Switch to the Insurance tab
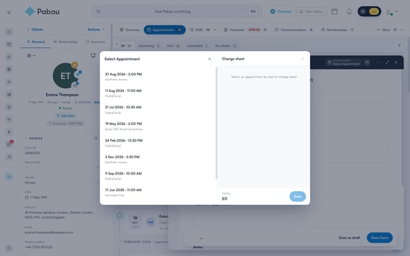This screenshot has width=410, height=256. click(x=95, y=41)
